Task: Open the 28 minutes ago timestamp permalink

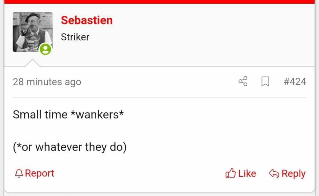Action: [x=47, y=82]
